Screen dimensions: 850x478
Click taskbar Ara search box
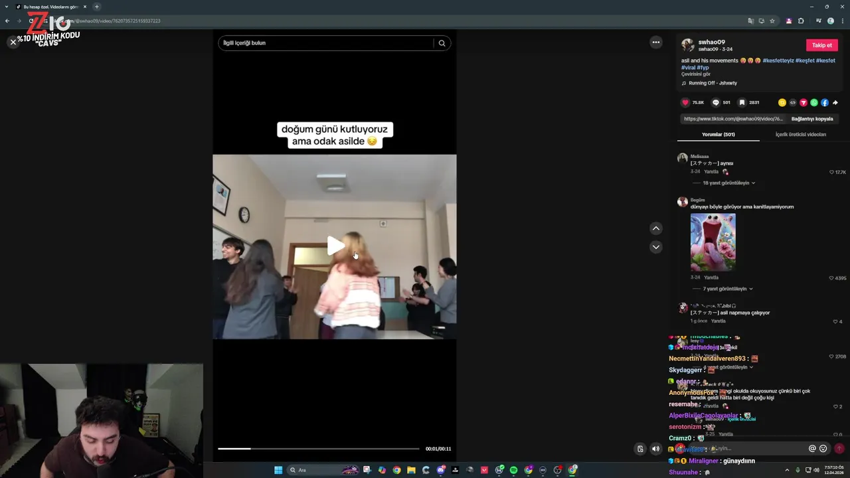324,470
